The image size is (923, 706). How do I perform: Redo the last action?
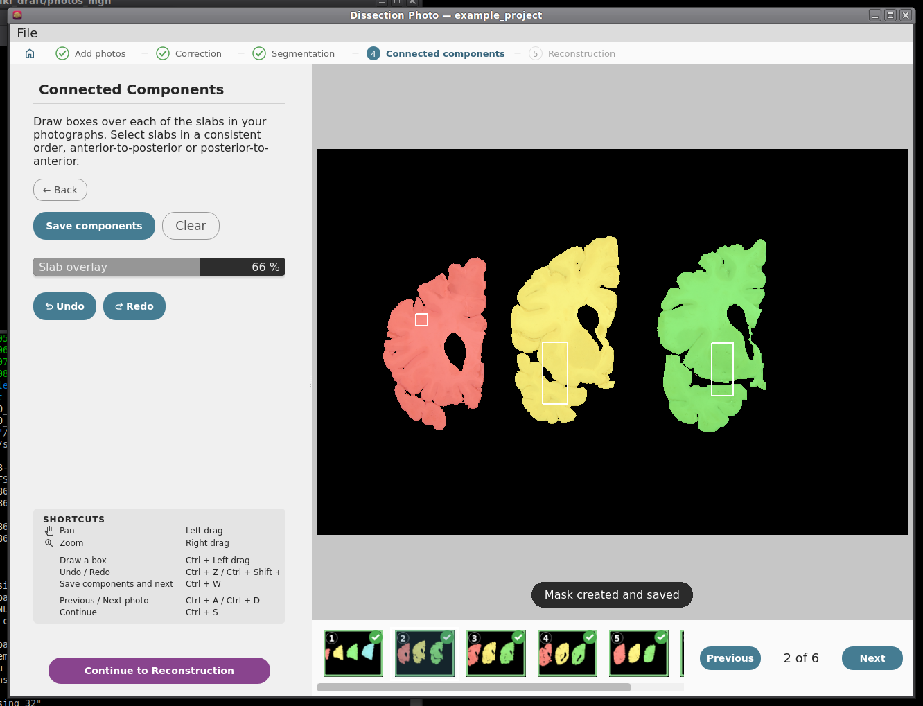click(x=134, y=306)
